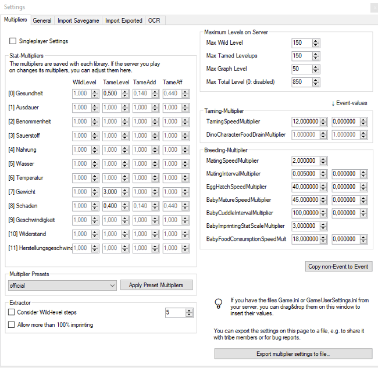Click the Sauerstoff TameLevel stepper arrows

click(x=125, y=135)
